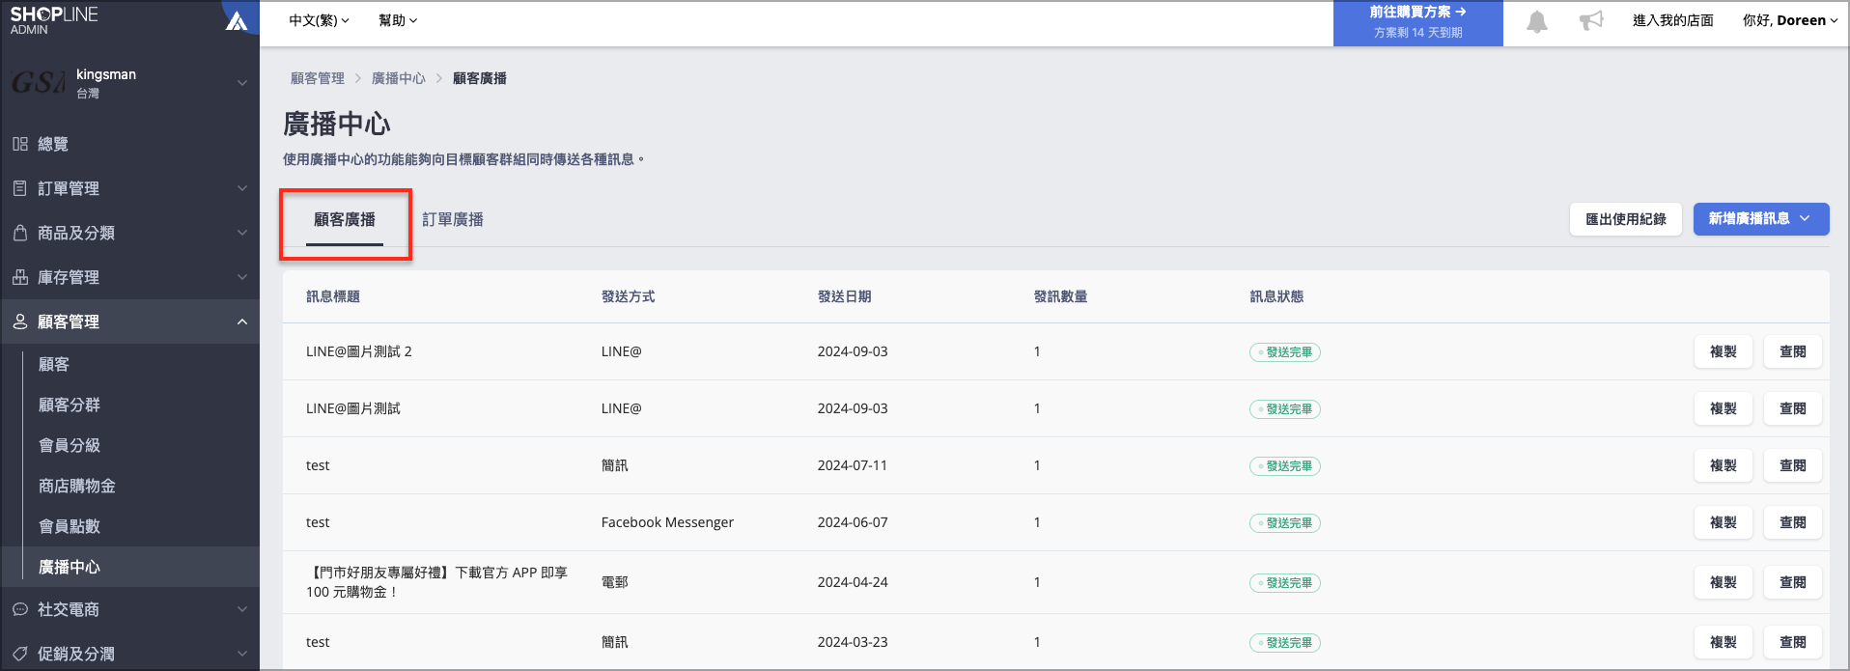Open 會員點數 in the sidebar submenu
Viewport: 1850px width, 671px height.
[x=70, y=526]
